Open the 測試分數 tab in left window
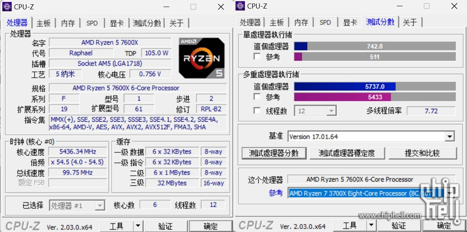This screenshot has width=467, height=232. click(147, 23)
